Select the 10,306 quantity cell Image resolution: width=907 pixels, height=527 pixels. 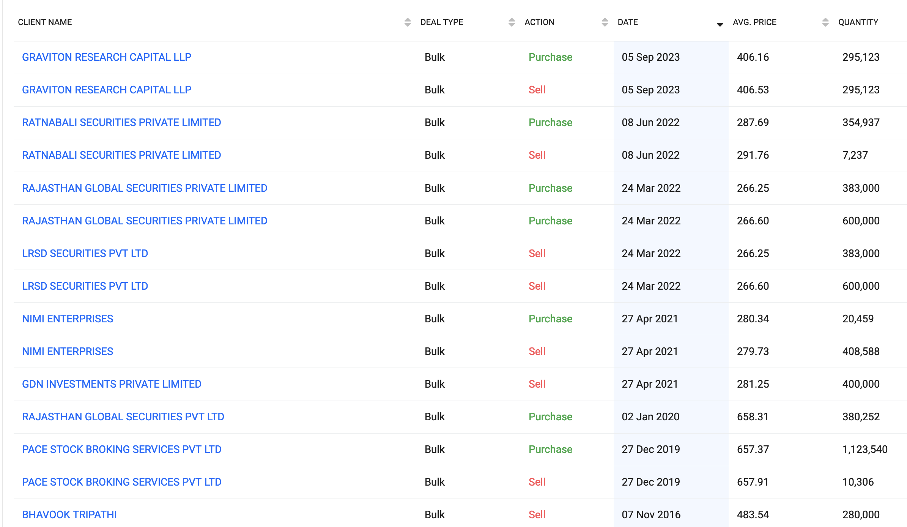point(858,482)
